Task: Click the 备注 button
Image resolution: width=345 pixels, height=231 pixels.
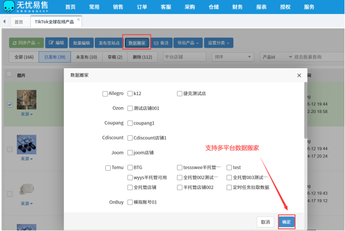Action: 162,43
